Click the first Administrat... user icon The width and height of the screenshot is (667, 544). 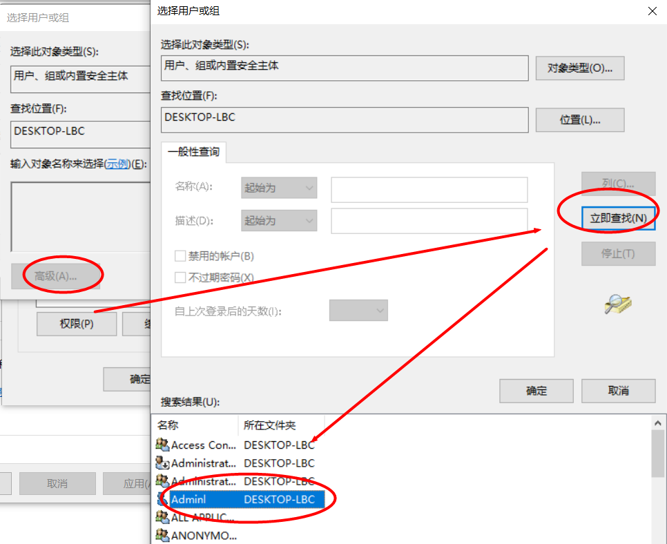pyautogui.click(x=163, y=463)
